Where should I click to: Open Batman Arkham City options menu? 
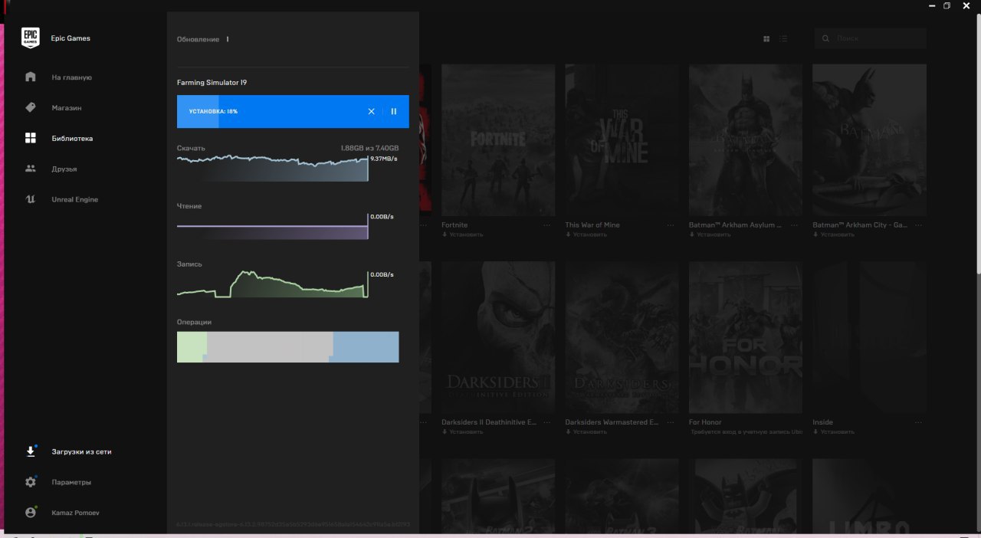click(x=918, y=225)
